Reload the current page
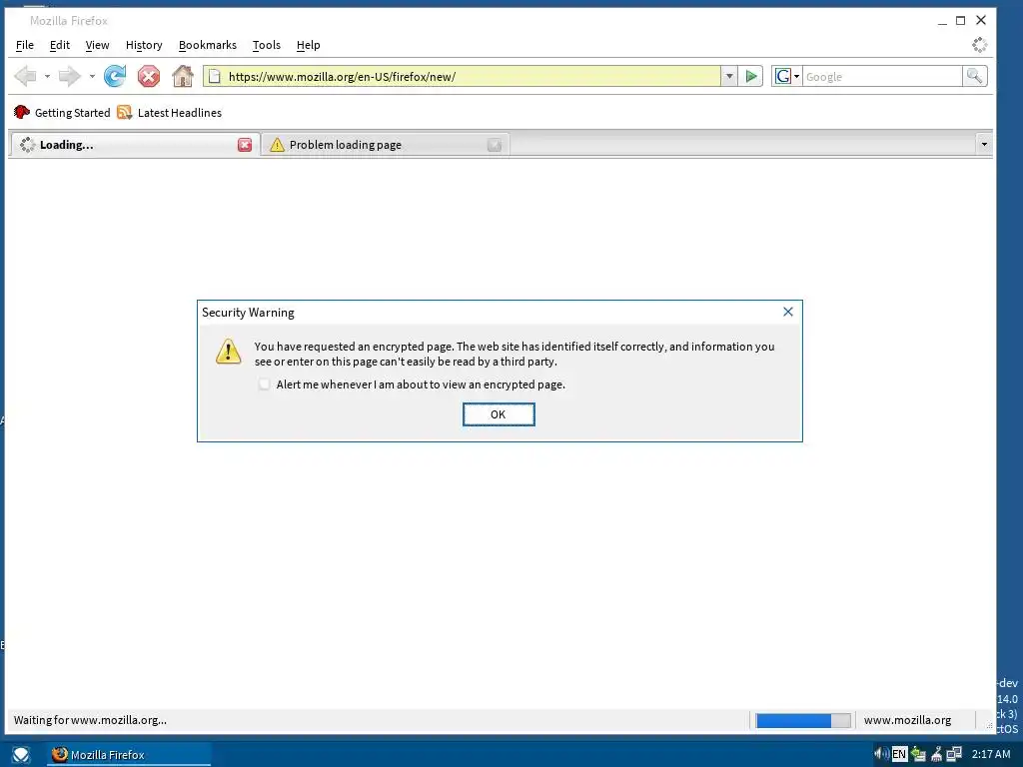Image resolution: width=1023 pixels, height=767 pixels. (x=115, y=76)
